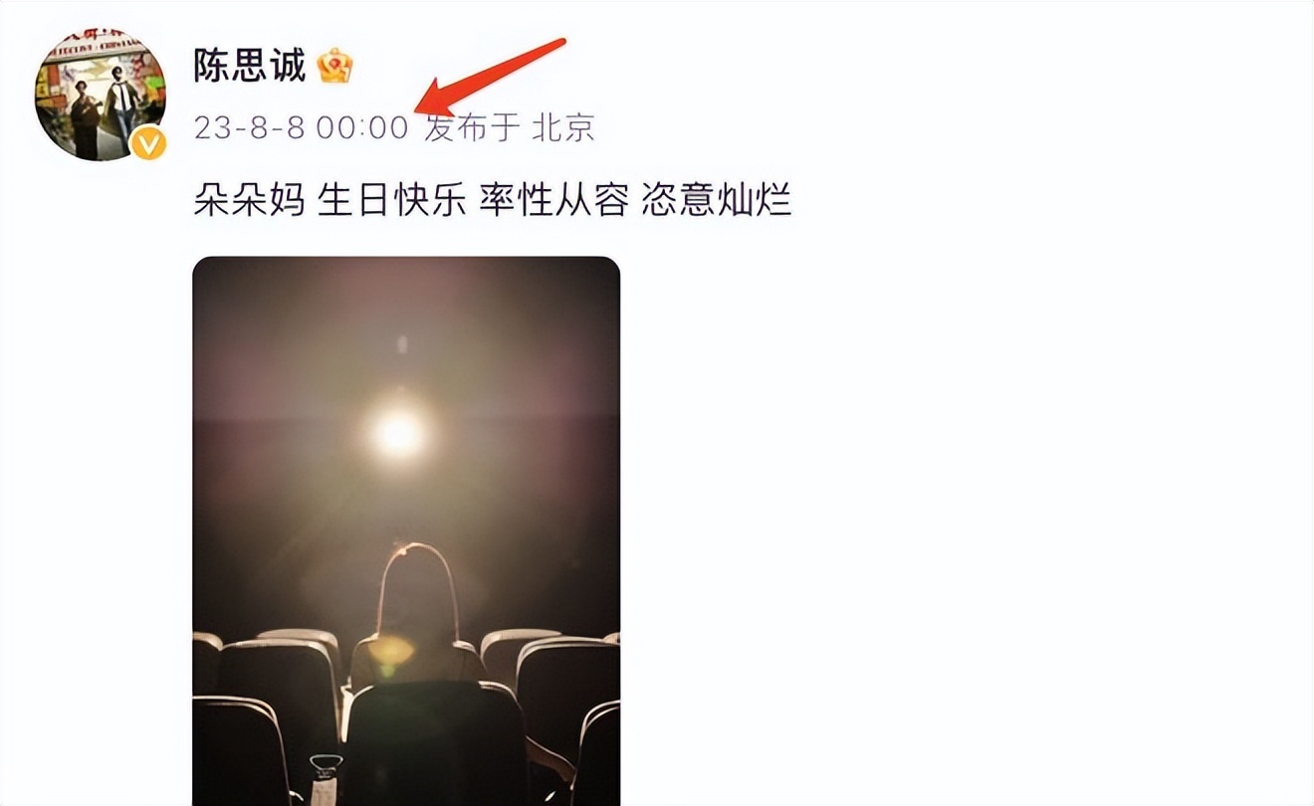Viewport: 1314px width, 806px height.
Task: Click the crown membership icon beside 陈思诚
Action: point(335,67)
